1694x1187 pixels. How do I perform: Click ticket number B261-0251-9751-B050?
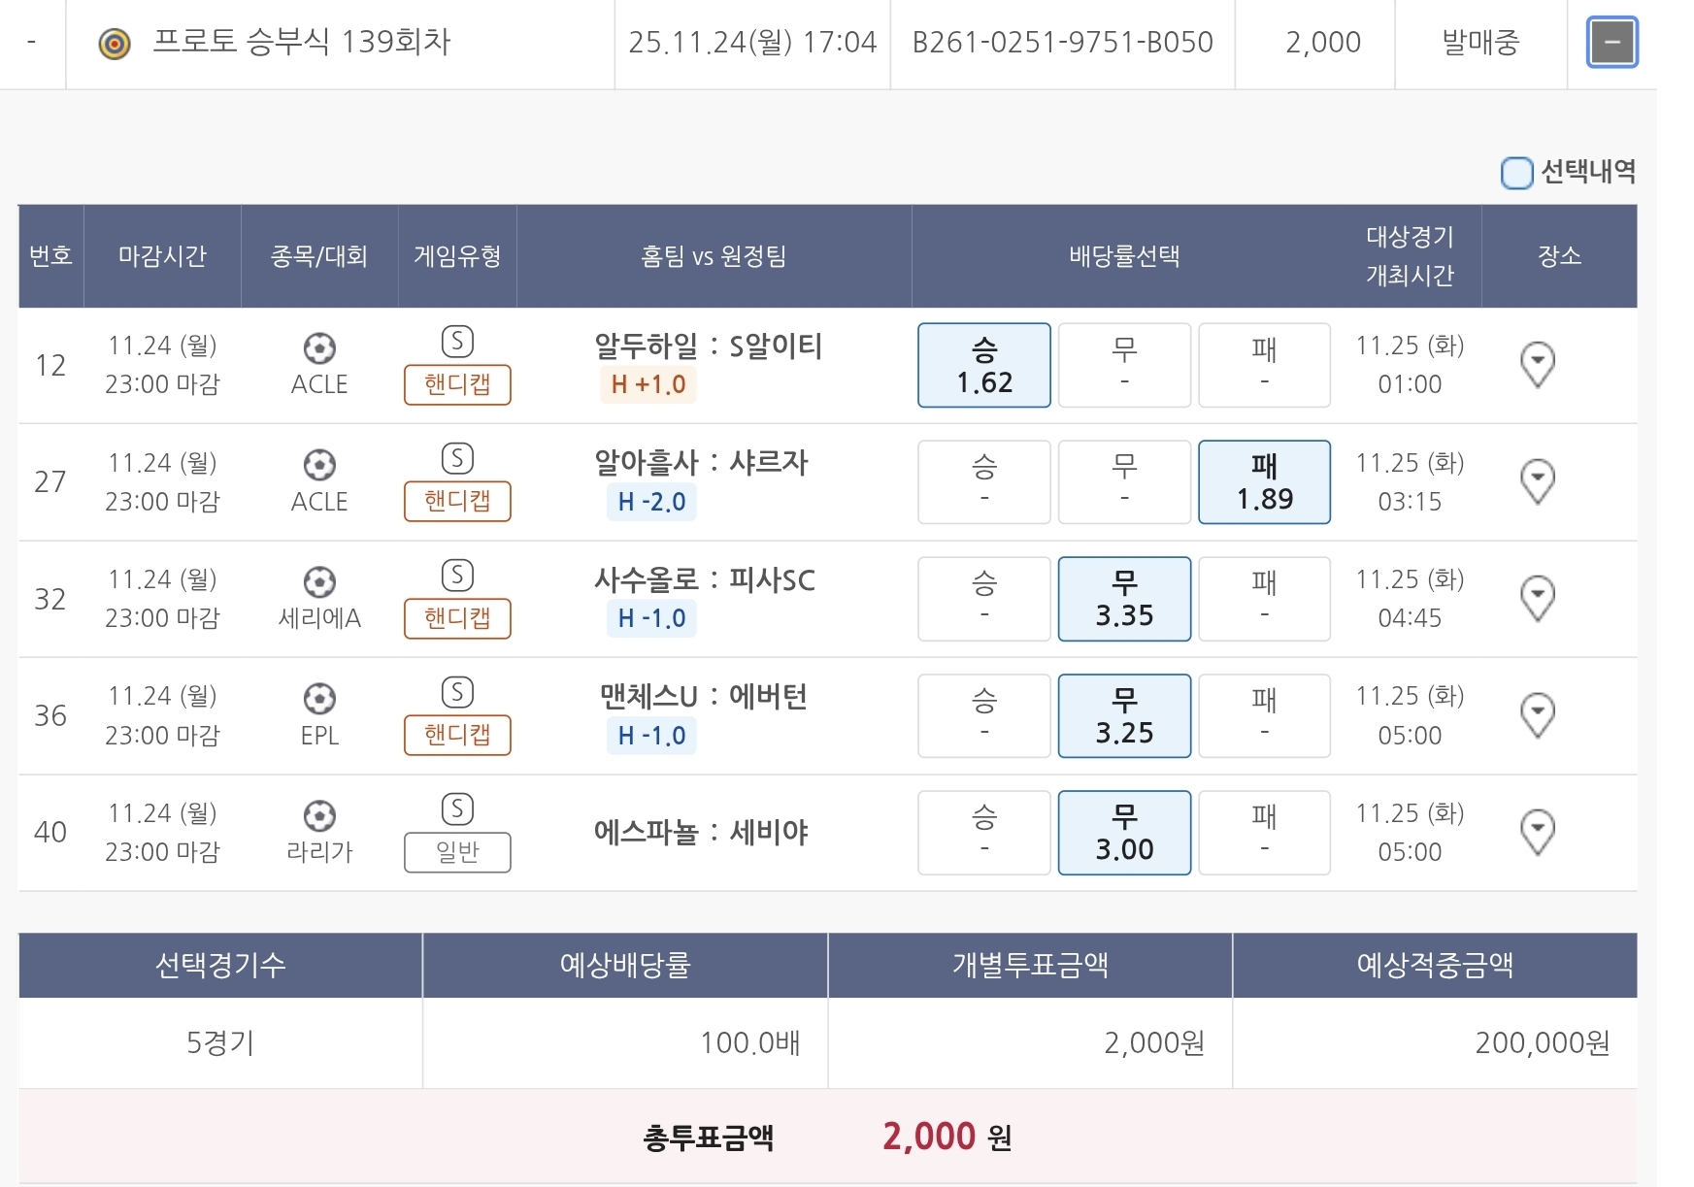click(1062, 43)
